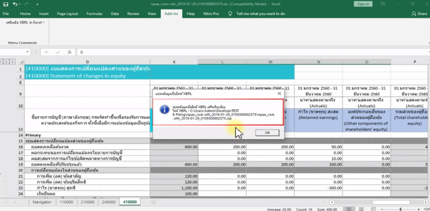430x211 pixels.
Task: Click the formula bar Enter checkmark icon
Action: (x=58, y=52)
